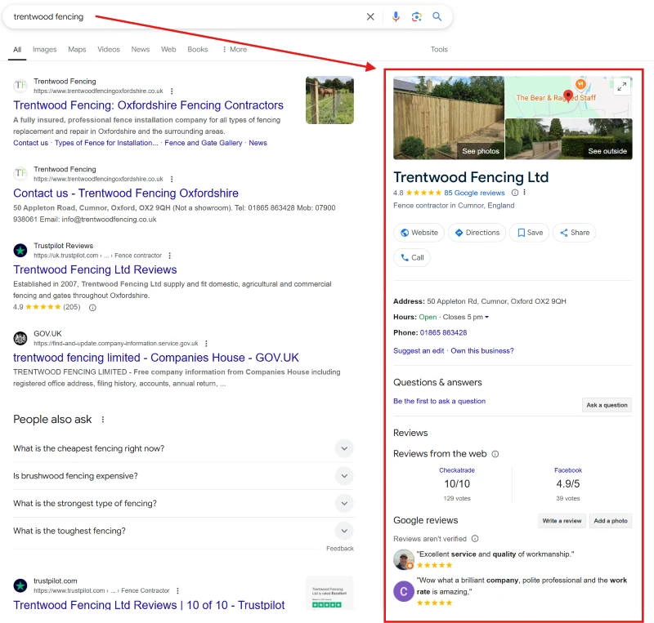The height and width of the screenshot is (623, 654).
Task: Click the News sitelink under first result
Action: [x=258, y=143]
